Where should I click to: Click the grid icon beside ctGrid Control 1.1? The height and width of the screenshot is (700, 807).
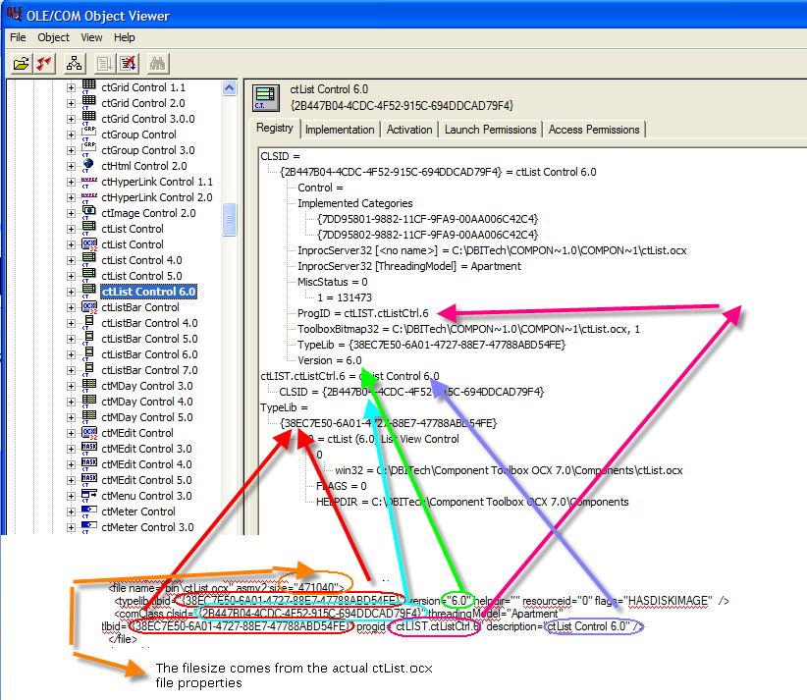pyautogui.click(x=88, y=87)
